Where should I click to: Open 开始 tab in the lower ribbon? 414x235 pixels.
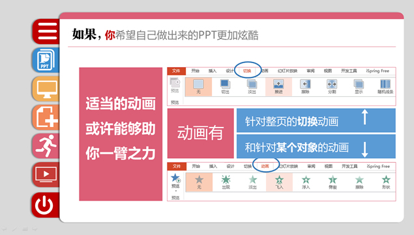[196, 166]
